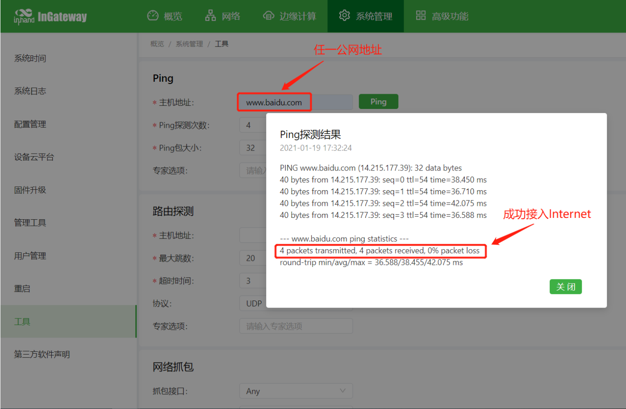The image size is (626, 409).
Task: Click the Ping探测结果 dialog title
Action: tap(310, 134)
